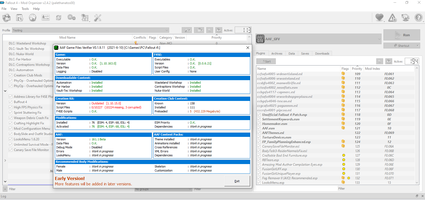This screenshot has height=200, width=425.
Task: Open settings wrench and screwdriver icon
Action: point(98,18)
